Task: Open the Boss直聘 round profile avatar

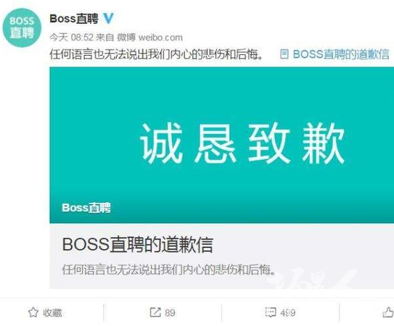Action: 22,28
